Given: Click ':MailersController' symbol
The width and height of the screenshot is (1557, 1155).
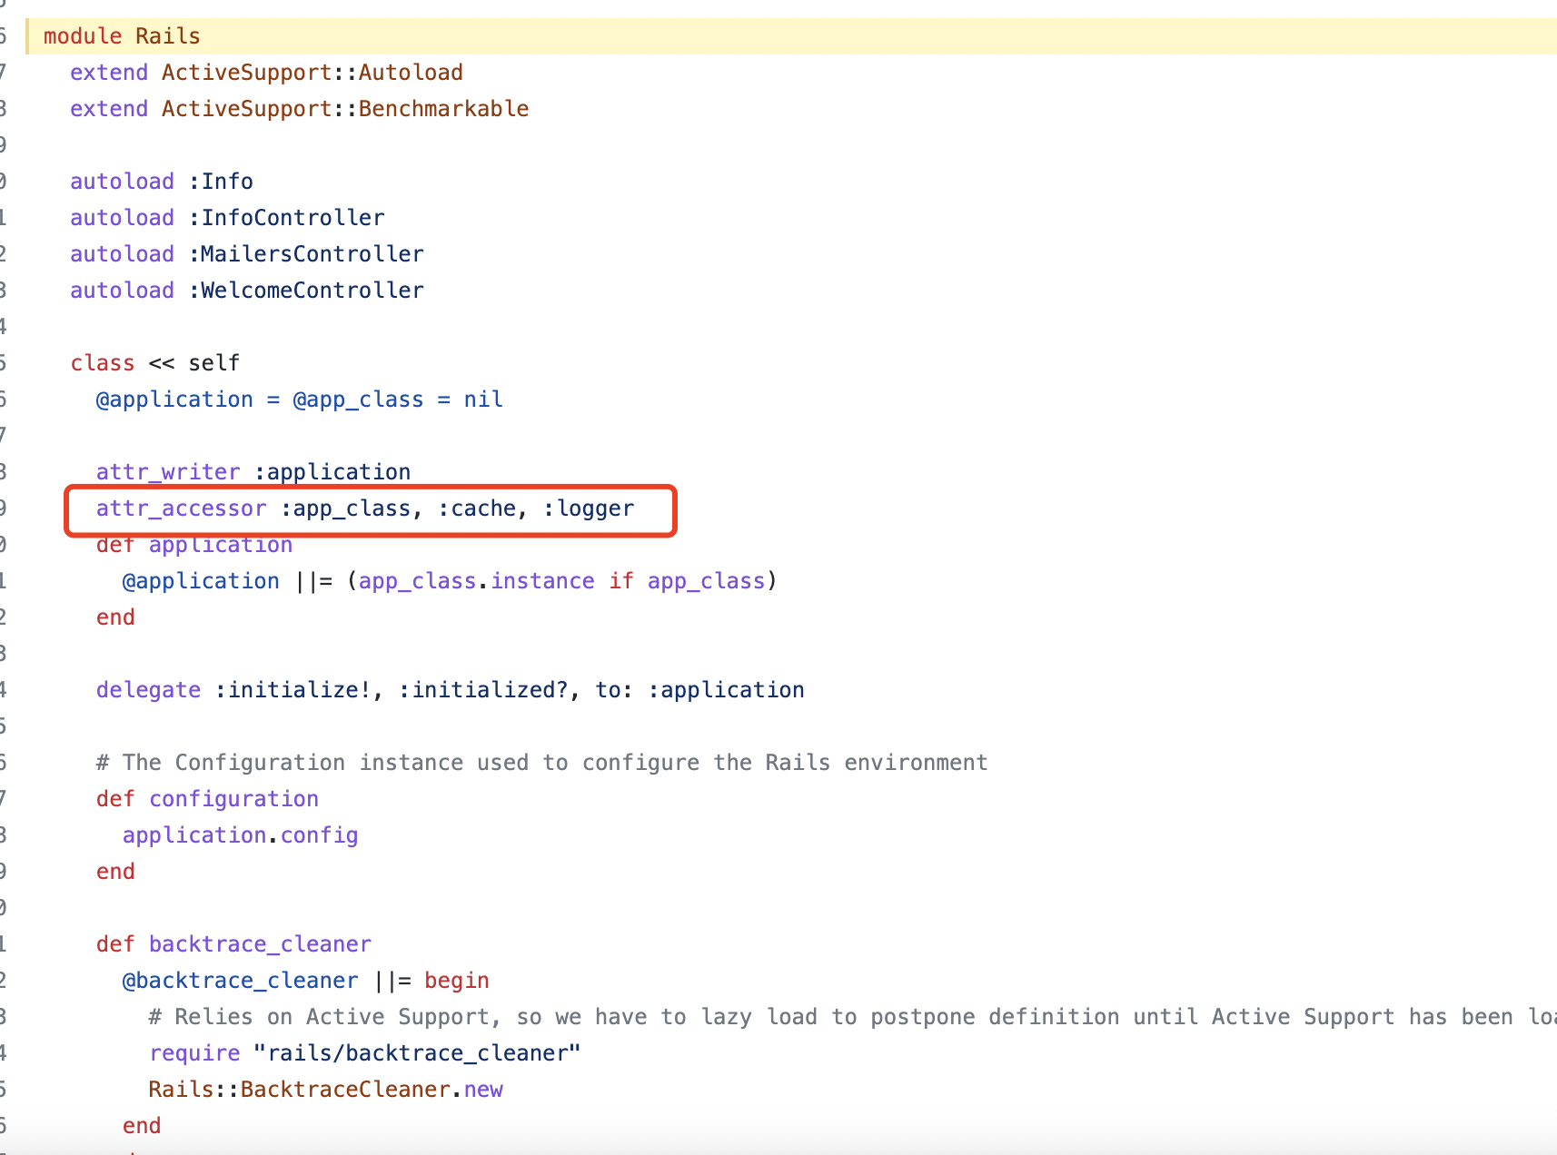Looking at the screenshot, I should point(306,254).
